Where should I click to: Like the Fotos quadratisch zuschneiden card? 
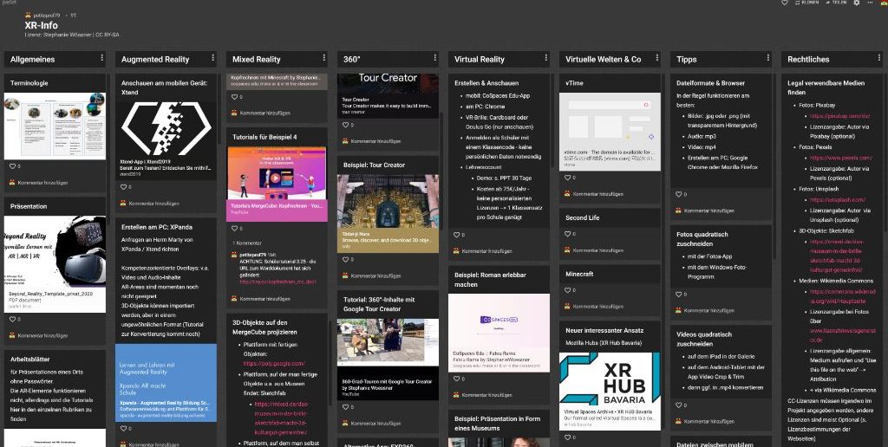679,295
